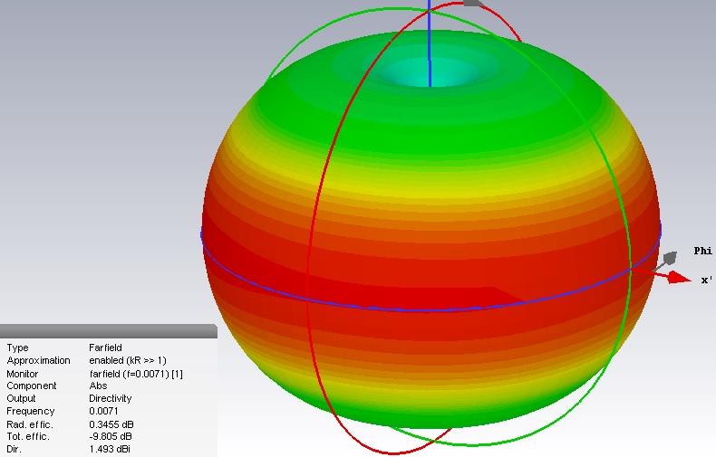Click the Rad. effic. value 0.3455 dB
Viewport: 716px width, 457px height.
tap(111, 424)
